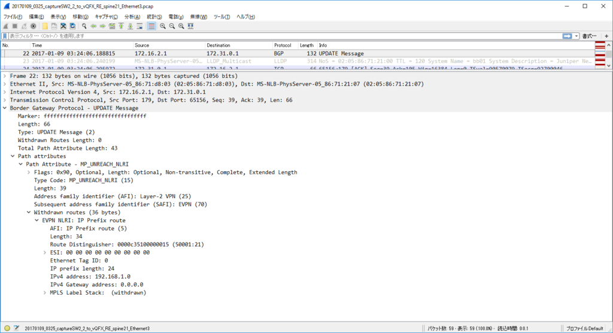This screenshot has width=613, height=333.
Task: Sort by the Protocol column header
Action: [x=286, y=46]
